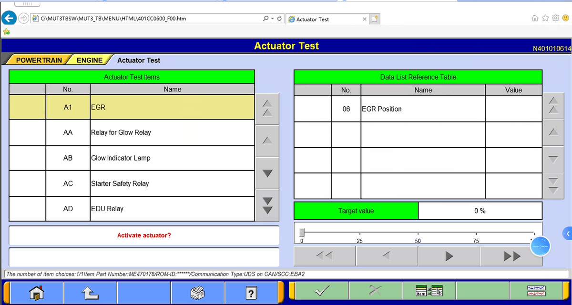The width and height of the screenshot is (572, 305).
Task: Click the Home icon in bottom toolbar
Action: click(36, 292)
